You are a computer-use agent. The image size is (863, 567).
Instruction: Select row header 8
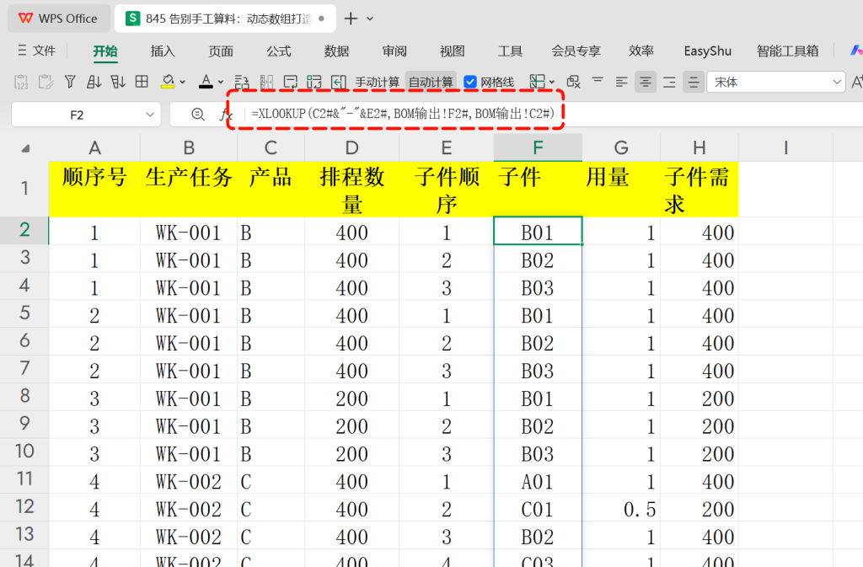click(x=24, y=396)
